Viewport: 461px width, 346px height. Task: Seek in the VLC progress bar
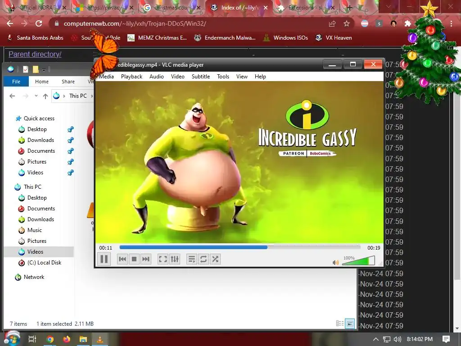point(240,247)
